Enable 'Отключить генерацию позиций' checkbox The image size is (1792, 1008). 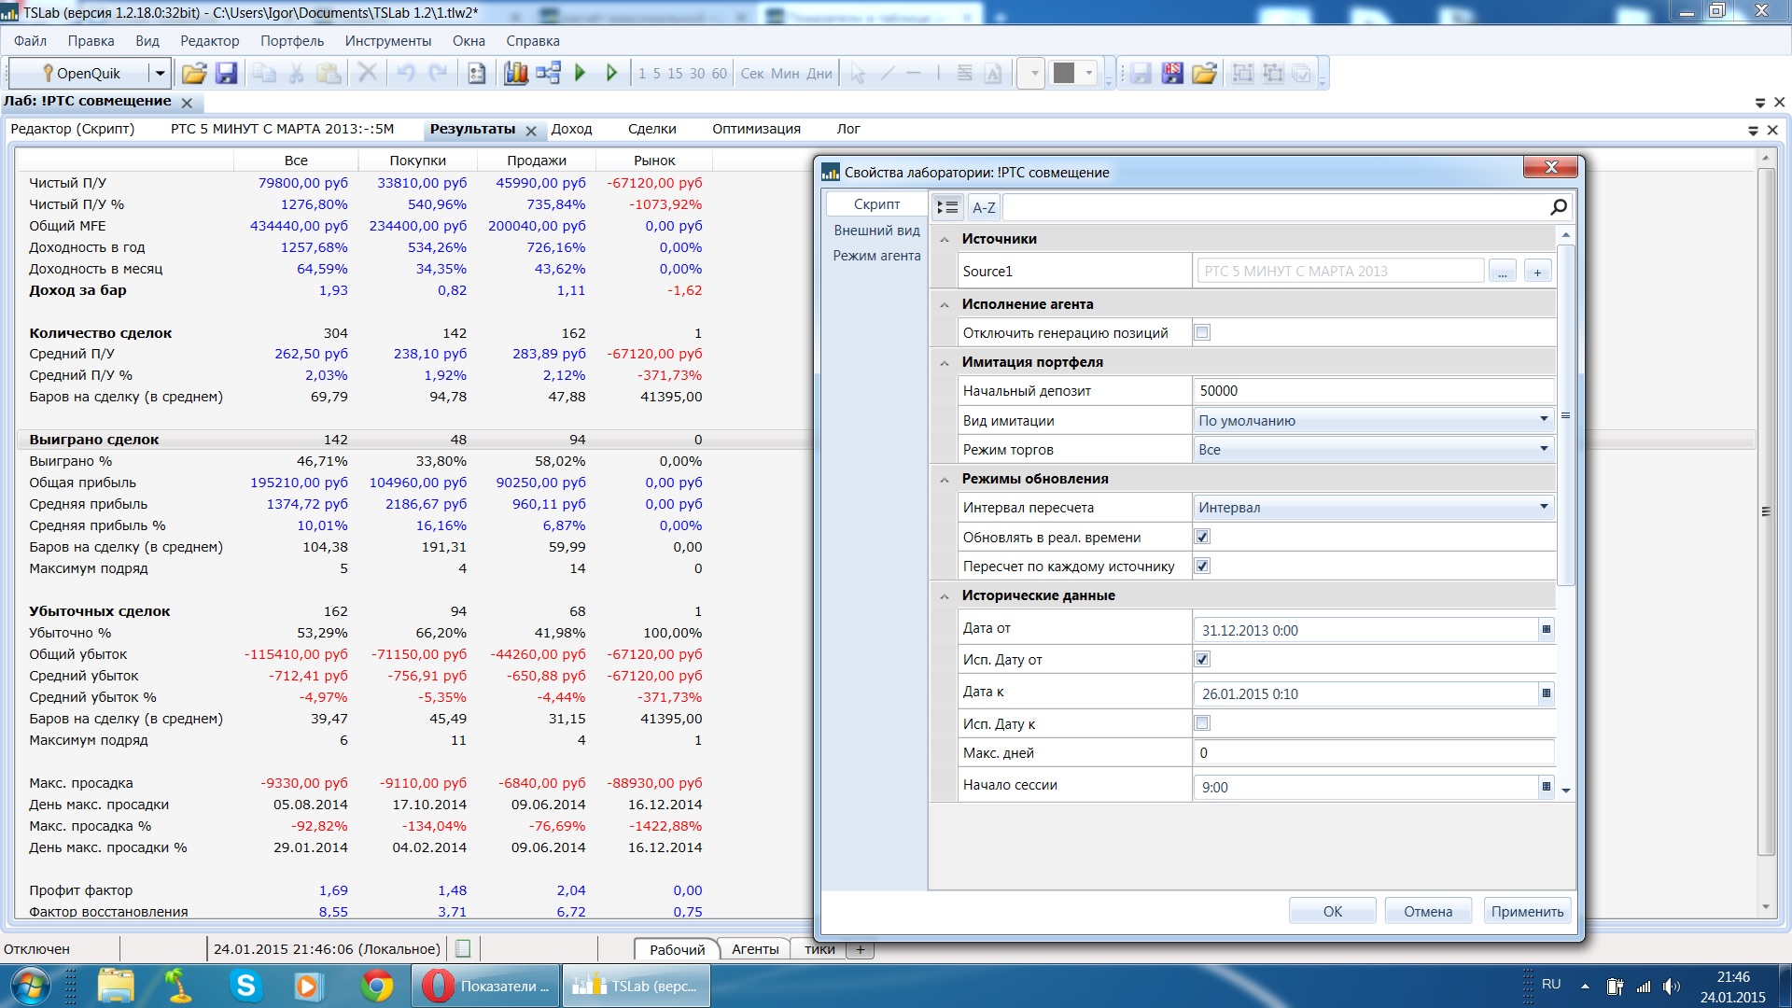[x=1202, y=333]
